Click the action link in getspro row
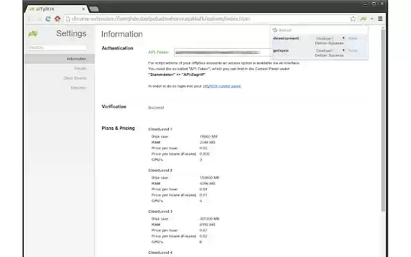The image size is (411, 257). click(x=353, y=50)
